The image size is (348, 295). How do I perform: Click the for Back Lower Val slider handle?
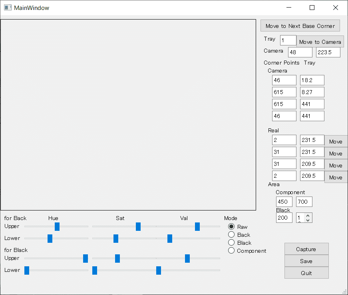[170, 238]
